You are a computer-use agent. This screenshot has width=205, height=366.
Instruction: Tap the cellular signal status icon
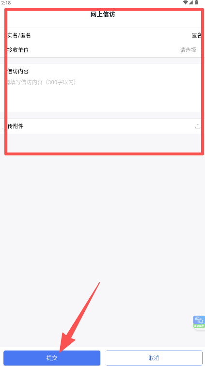[191, 2]
